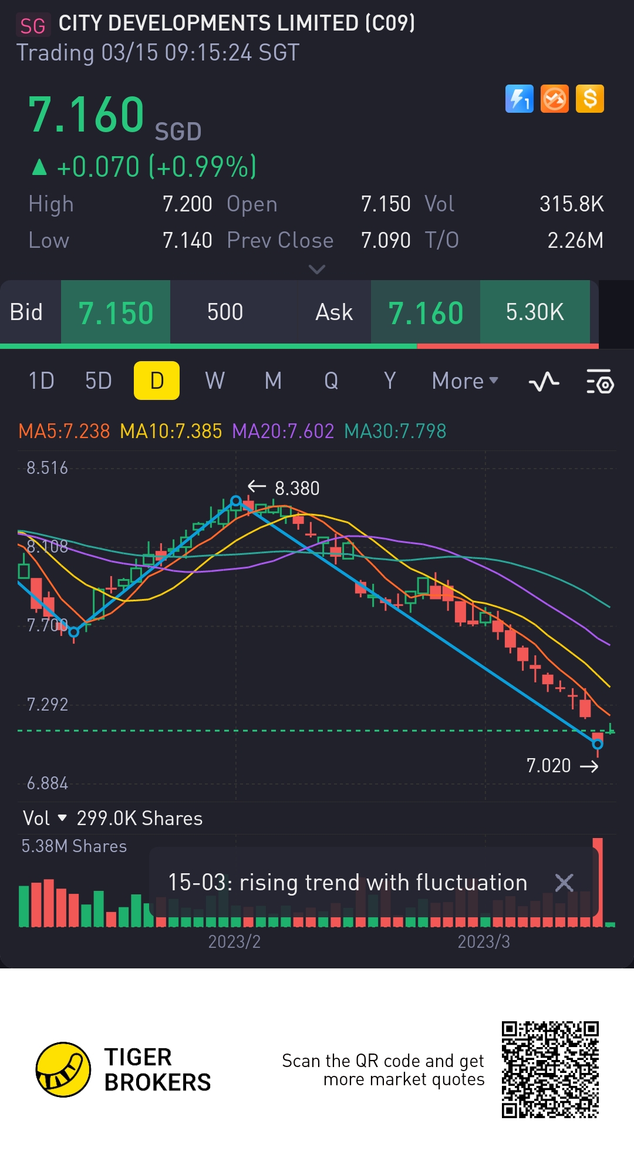Open the chart display settings icon
The width and height of the screenshot is (634, 1171).
click(600, 382)
